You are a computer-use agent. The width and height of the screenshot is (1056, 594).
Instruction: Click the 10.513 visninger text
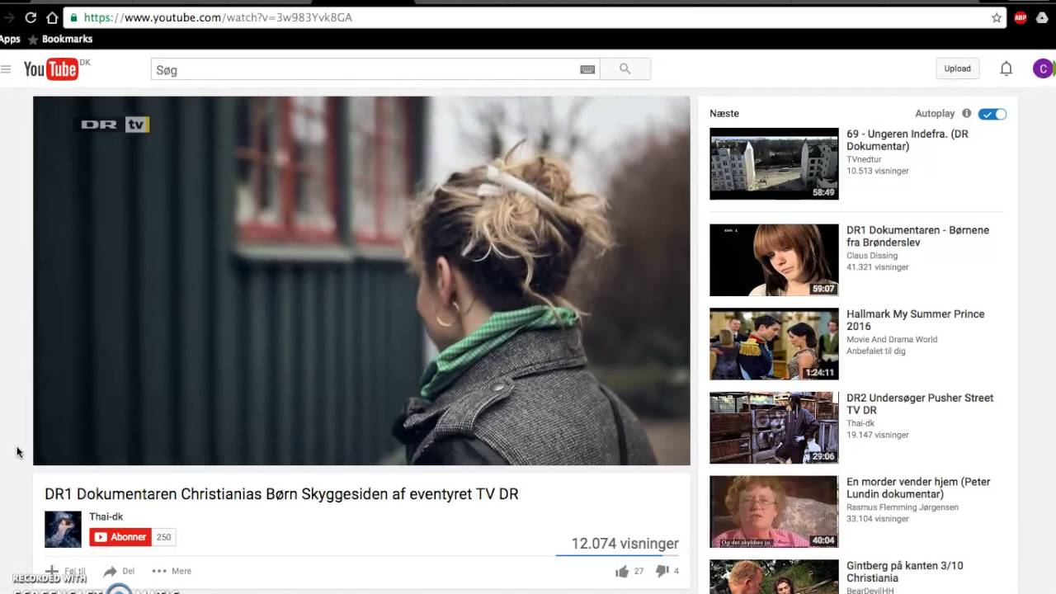877,171
